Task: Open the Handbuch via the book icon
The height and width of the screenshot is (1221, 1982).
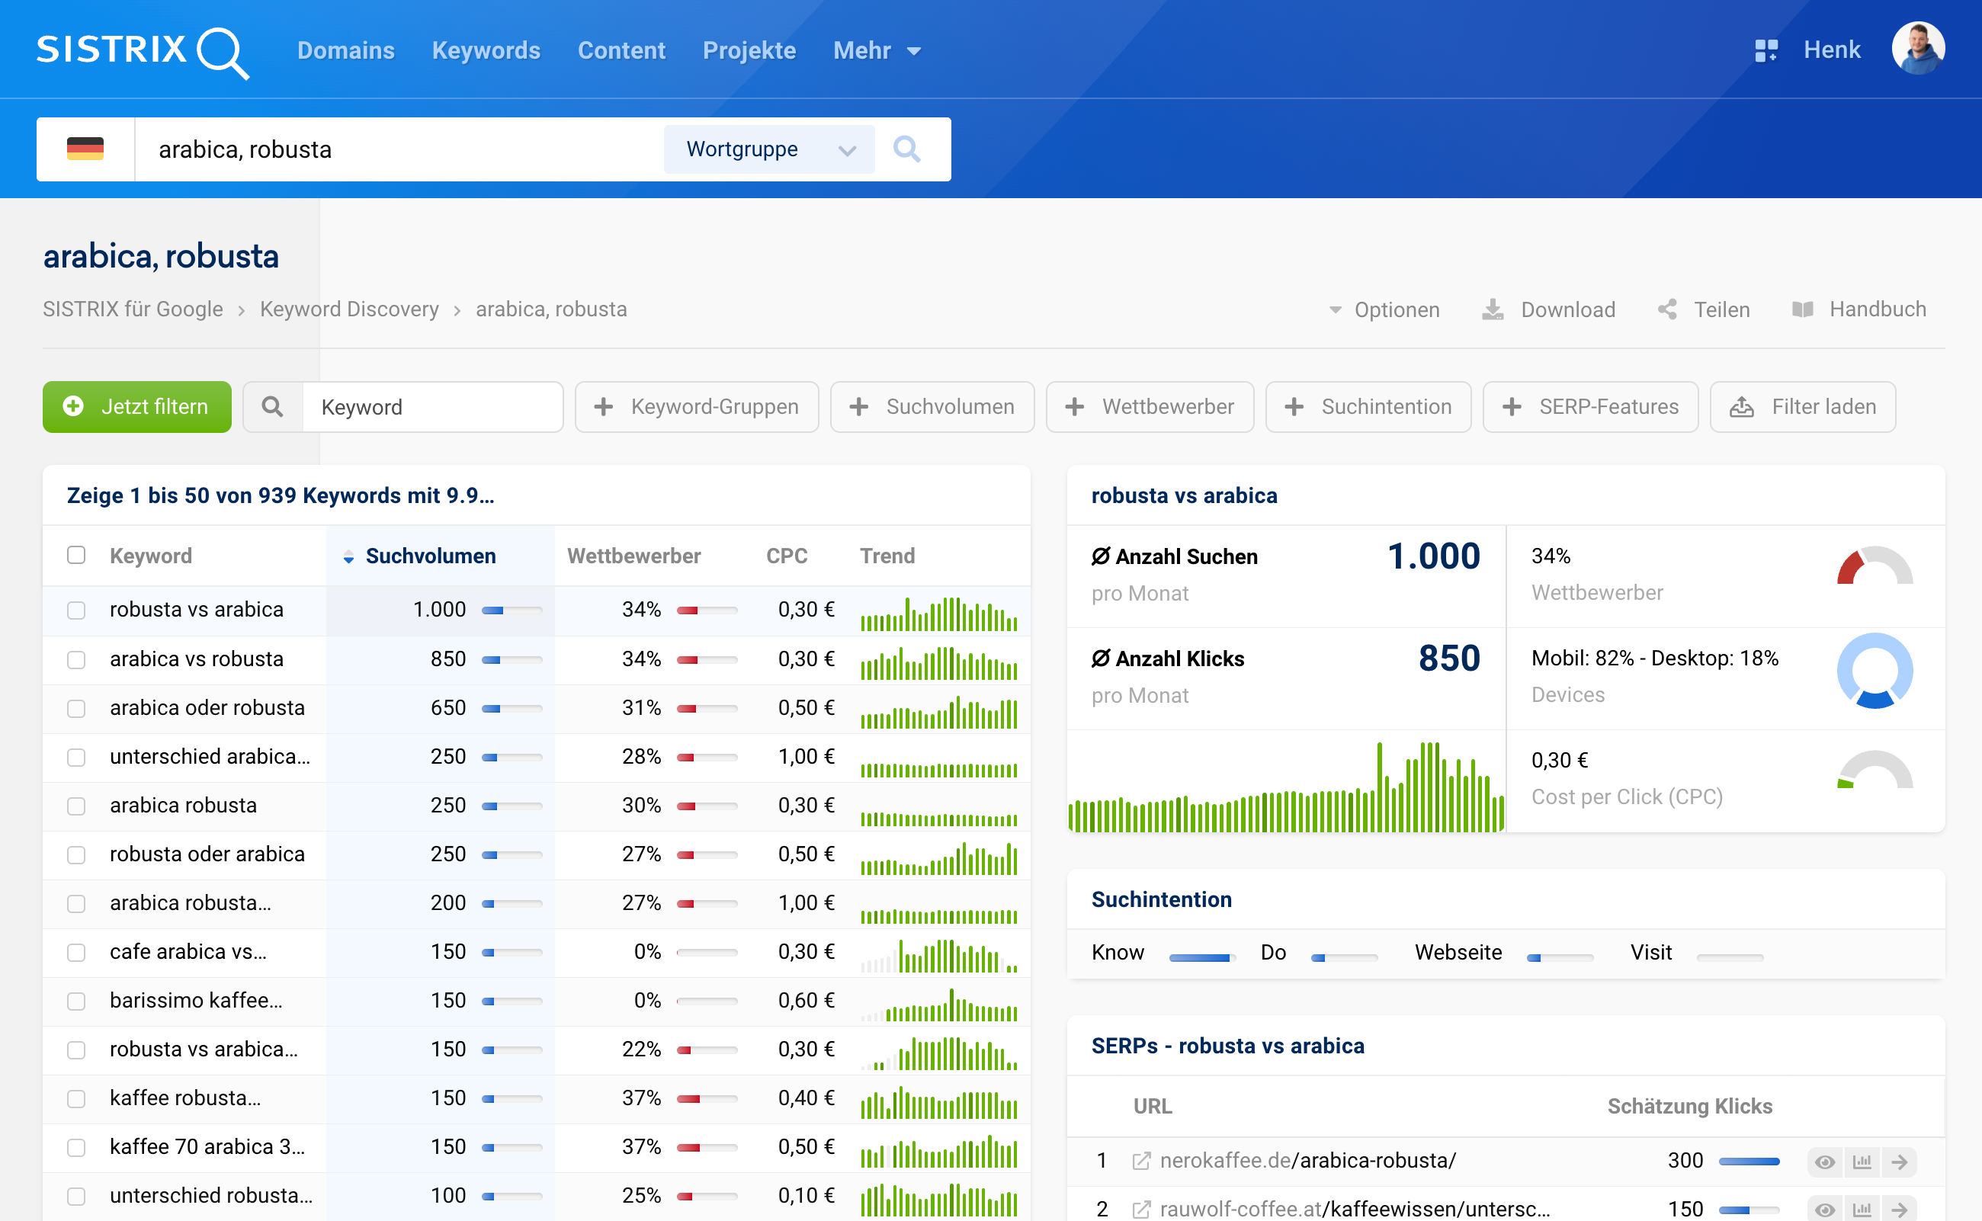Action: [x=1802, y=309]
